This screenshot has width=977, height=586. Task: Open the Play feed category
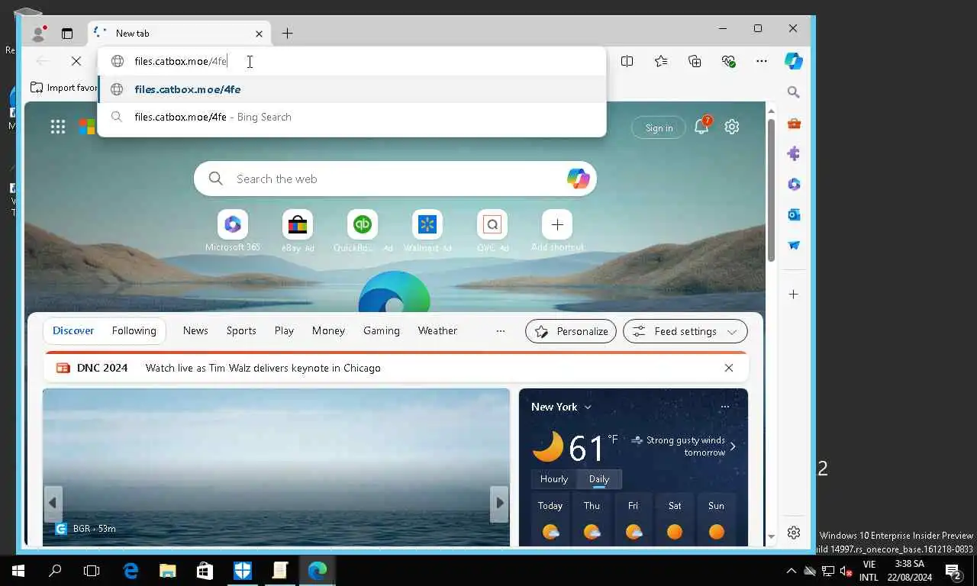click(x=284, y=330)
